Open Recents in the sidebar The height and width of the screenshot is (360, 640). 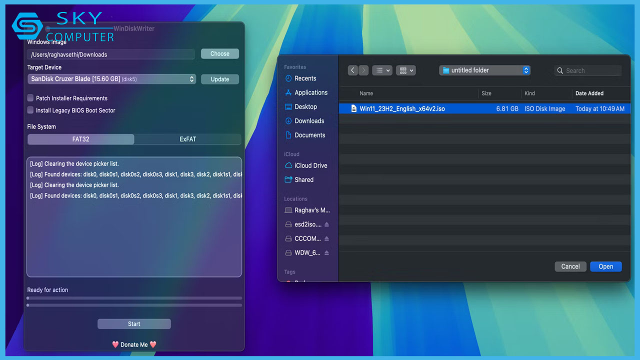(305, 78)
